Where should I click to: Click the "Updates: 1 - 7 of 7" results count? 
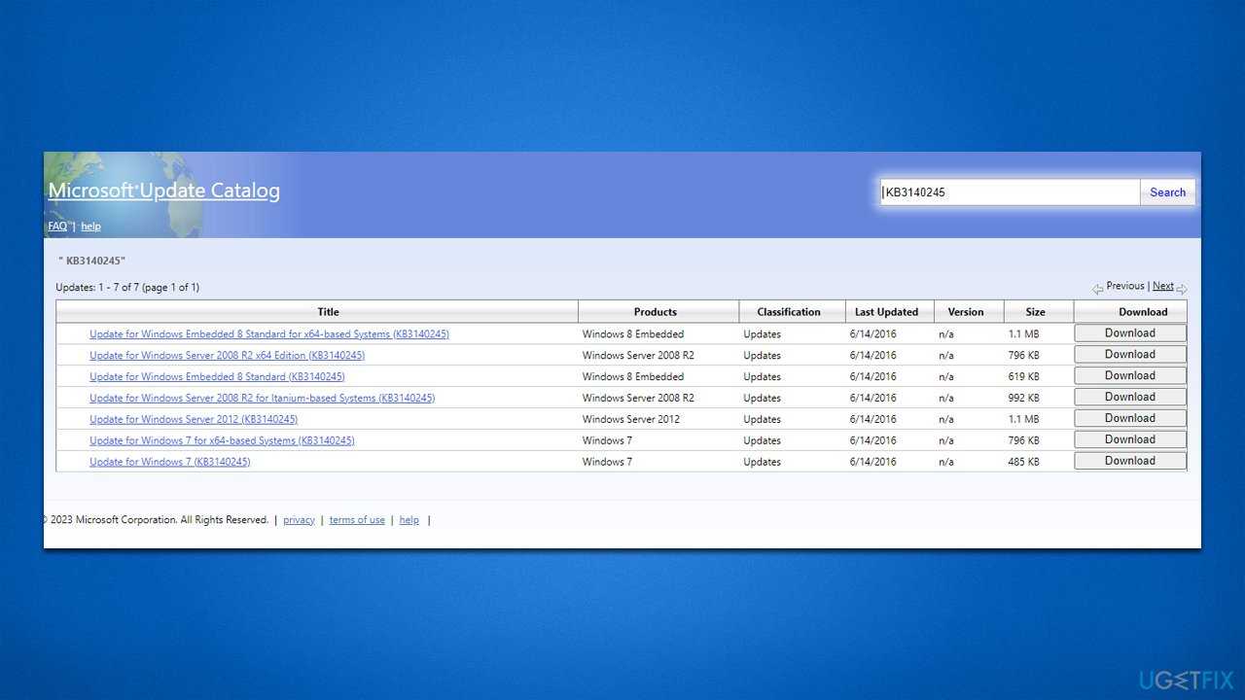[127, 288]
